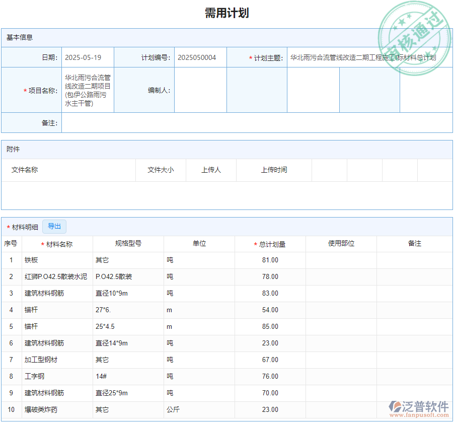Image resolution: width=454 pixels, height=423 pixels.
Task: Sort by the 材料名称 column header
Action: tap(57, 243)
